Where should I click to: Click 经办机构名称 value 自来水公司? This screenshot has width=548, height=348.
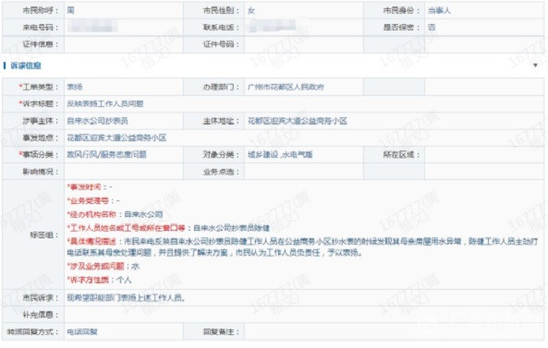coord(143,214)
